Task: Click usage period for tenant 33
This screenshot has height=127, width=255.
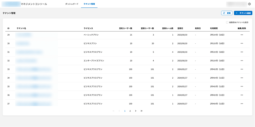Action: click(x=217, y=69)
